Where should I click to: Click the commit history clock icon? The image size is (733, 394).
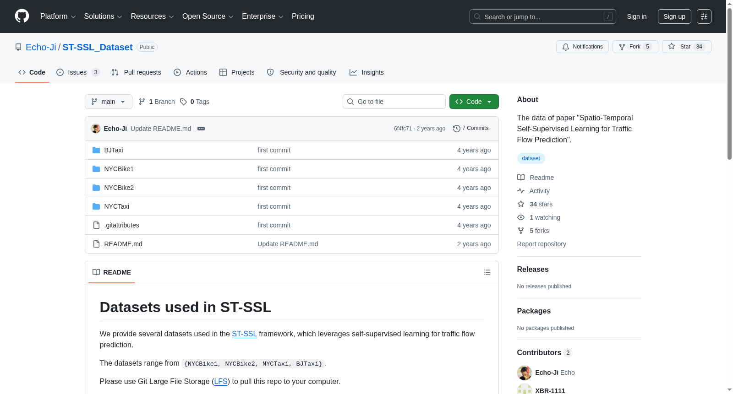(456, 129)
